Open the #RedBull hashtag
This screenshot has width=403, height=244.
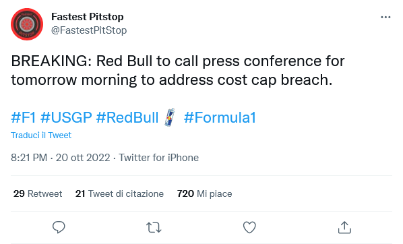(127, 117)
